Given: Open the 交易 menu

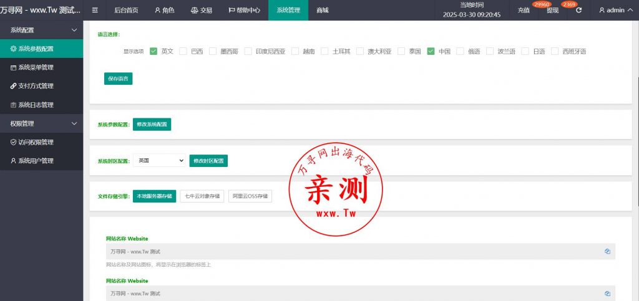Looking at the screenshot, I should click(x=202, y=10).
